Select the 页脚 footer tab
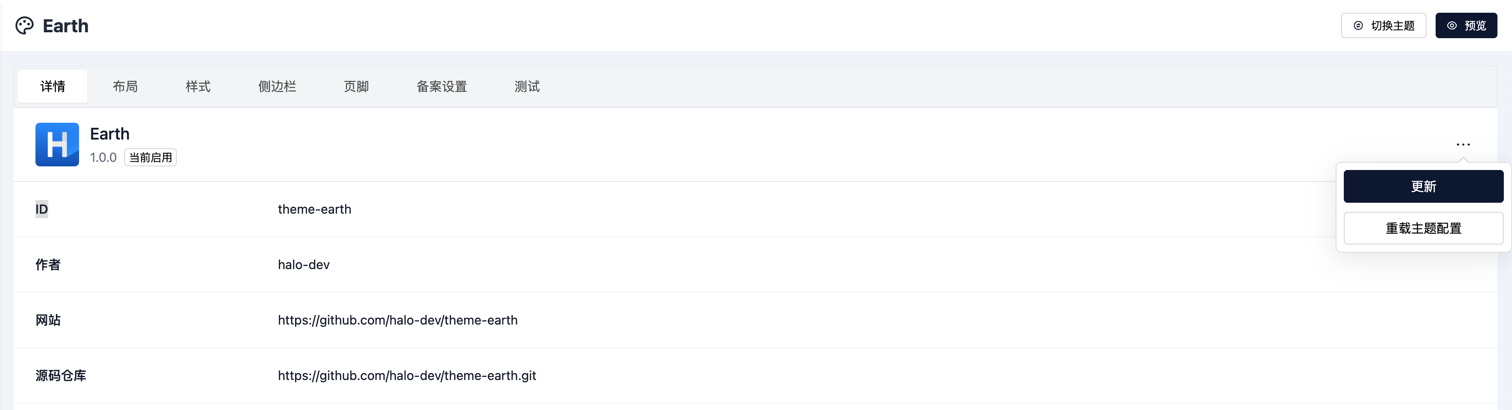The height and width of the screenshot is (410, 1512). pyautogui.click(x=356, y=87)
